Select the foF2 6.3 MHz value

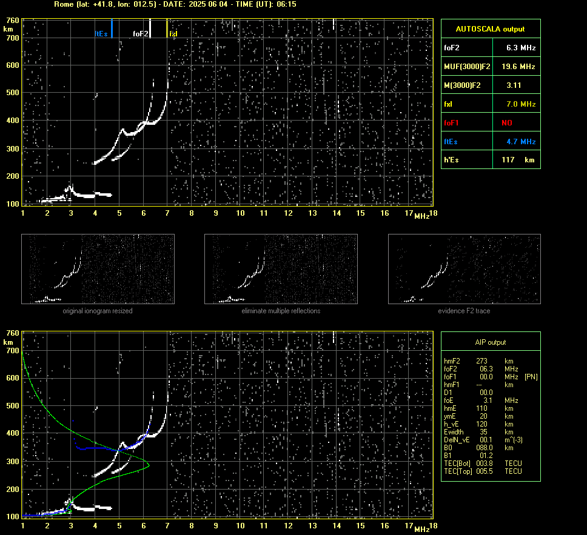point(521,48)
